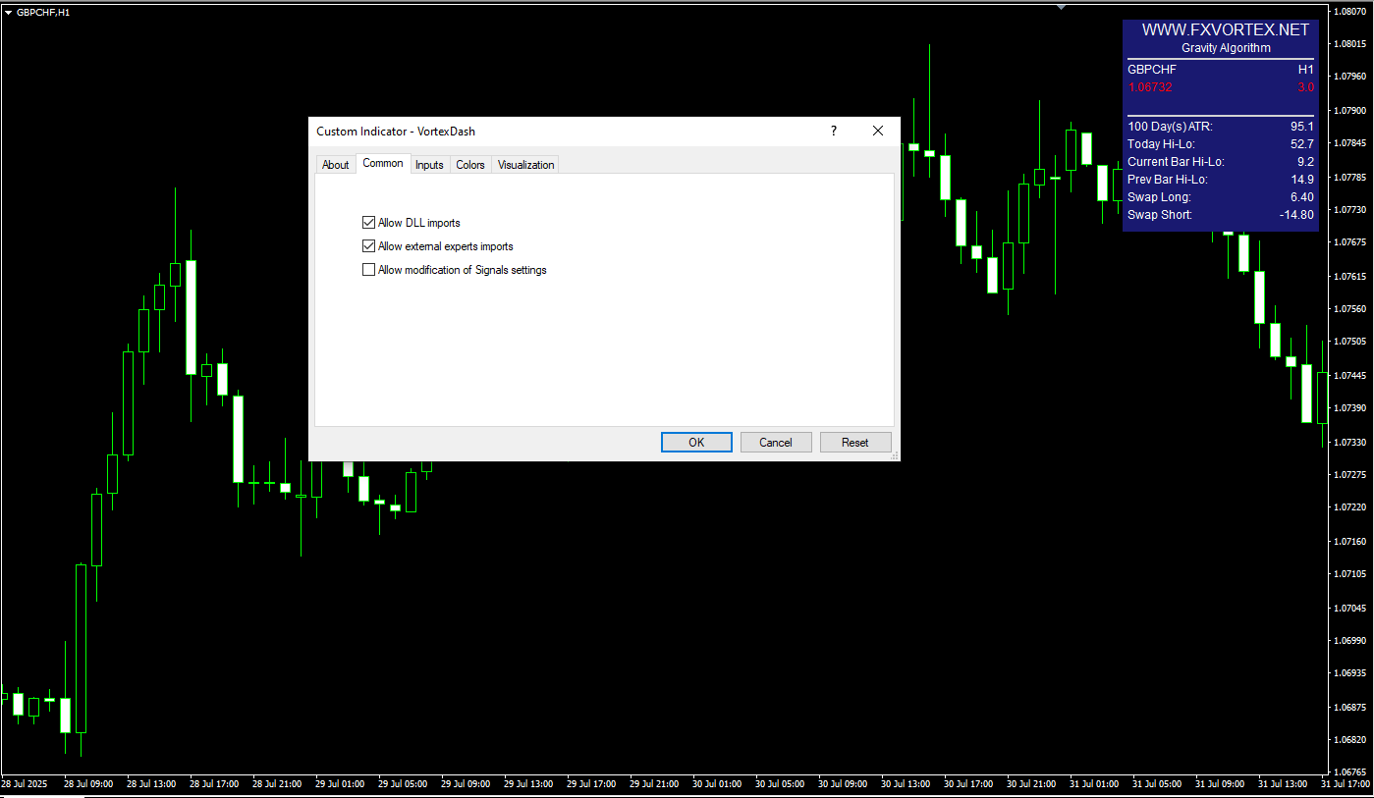1374x798 pixels.
Task: Click the red price 1.06732
Action: tap(1150, 87)
